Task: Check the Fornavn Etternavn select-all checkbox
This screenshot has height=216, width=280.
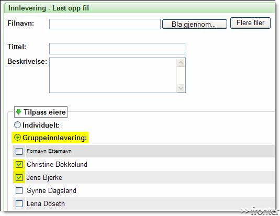Action: [19, 151]
